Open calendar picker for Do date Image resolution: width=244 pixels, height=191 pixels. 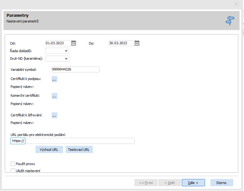[137, 43]
